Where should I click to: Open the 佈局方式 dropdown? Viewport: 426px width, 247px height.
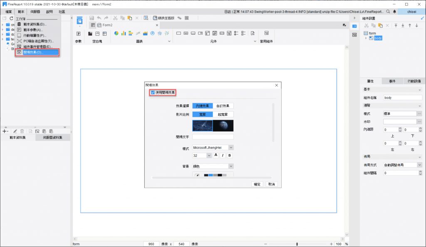[x=420, y=165]
